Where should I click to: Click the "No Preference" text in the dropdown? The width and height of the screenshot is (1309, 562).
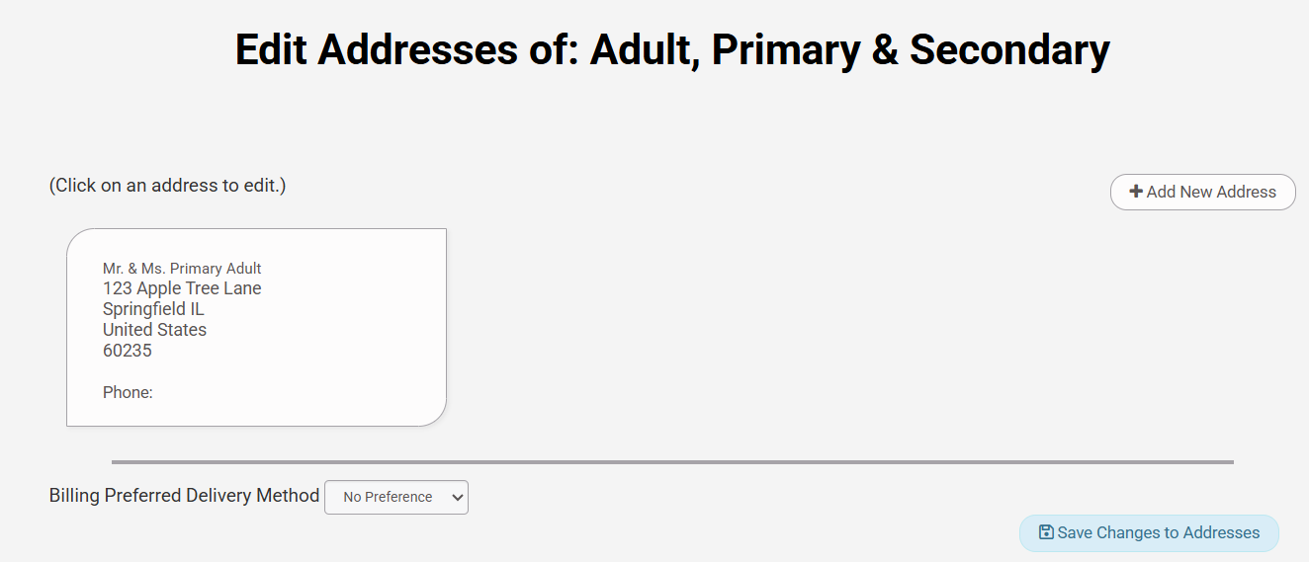pyautogui.click(x=388, y=497)
